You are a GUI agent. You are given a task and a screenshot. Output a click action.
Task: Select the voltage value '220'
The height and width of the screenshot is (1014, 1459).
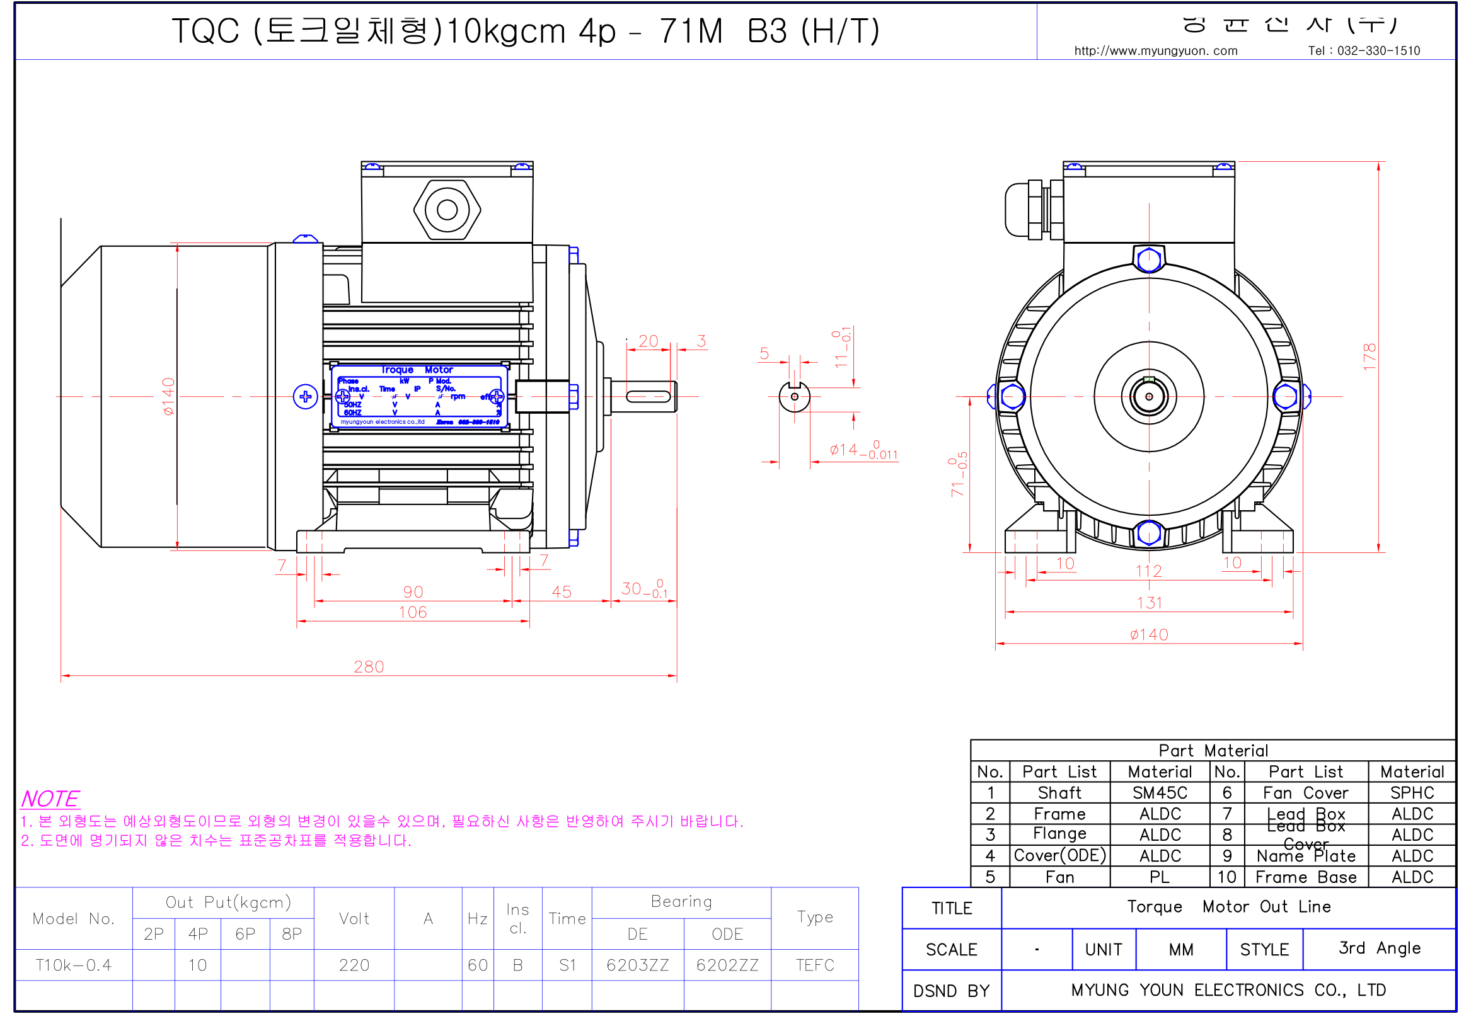(x=354, y=965)
